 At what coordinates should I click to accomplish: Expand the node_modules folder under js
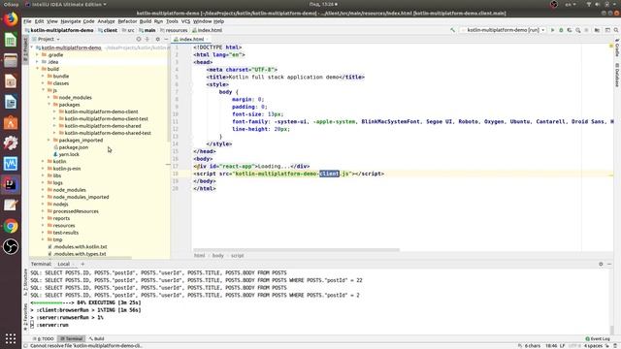[49, 97]
